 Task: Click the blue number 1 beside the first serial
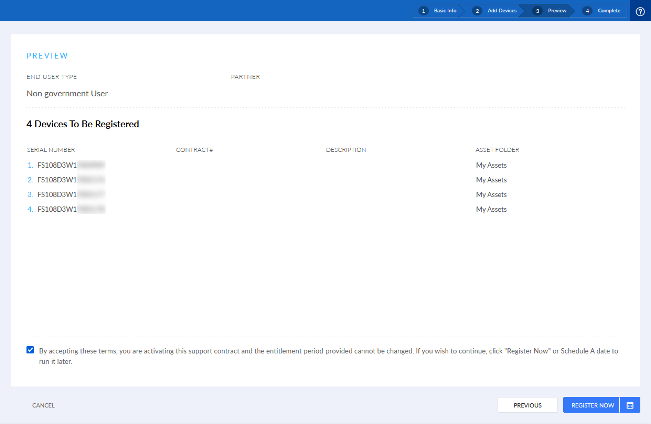(x=30, y=165)
